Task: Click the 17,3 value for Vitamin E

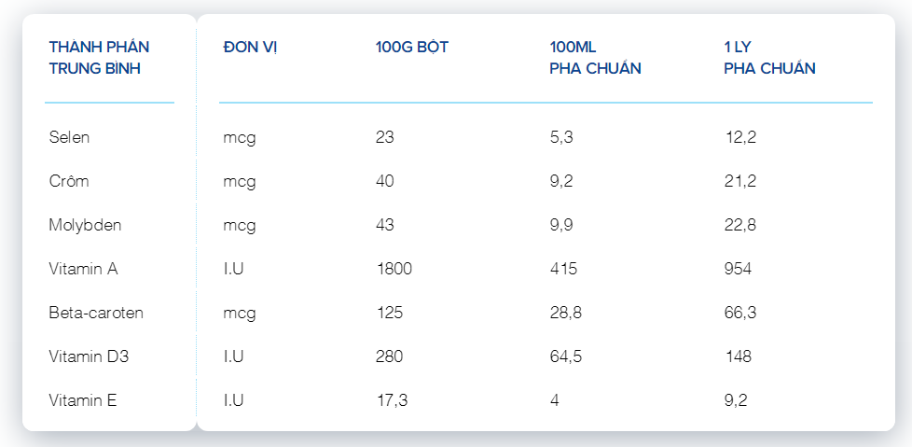Action: click(x=392, y=400)
